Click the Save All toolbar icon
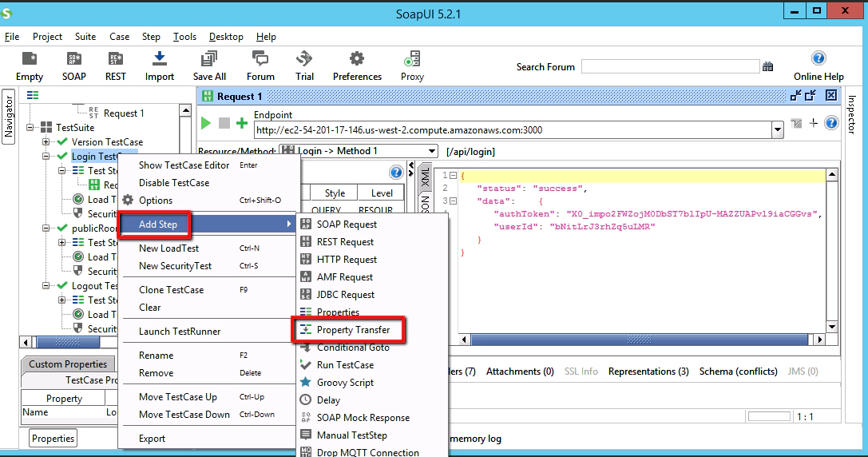Screen dimensions: 868x457 tap(209, 58)
